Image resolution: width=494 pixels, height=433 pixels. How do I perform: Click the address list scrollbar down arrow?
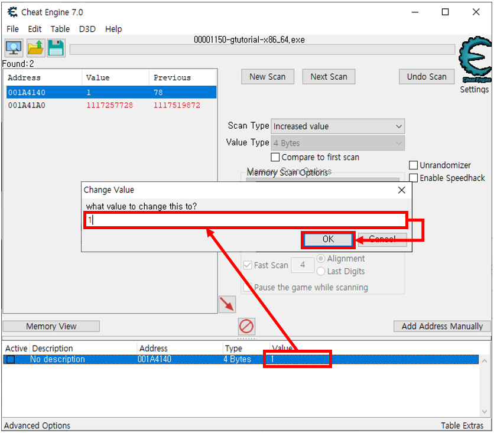(x=485, y=411)
